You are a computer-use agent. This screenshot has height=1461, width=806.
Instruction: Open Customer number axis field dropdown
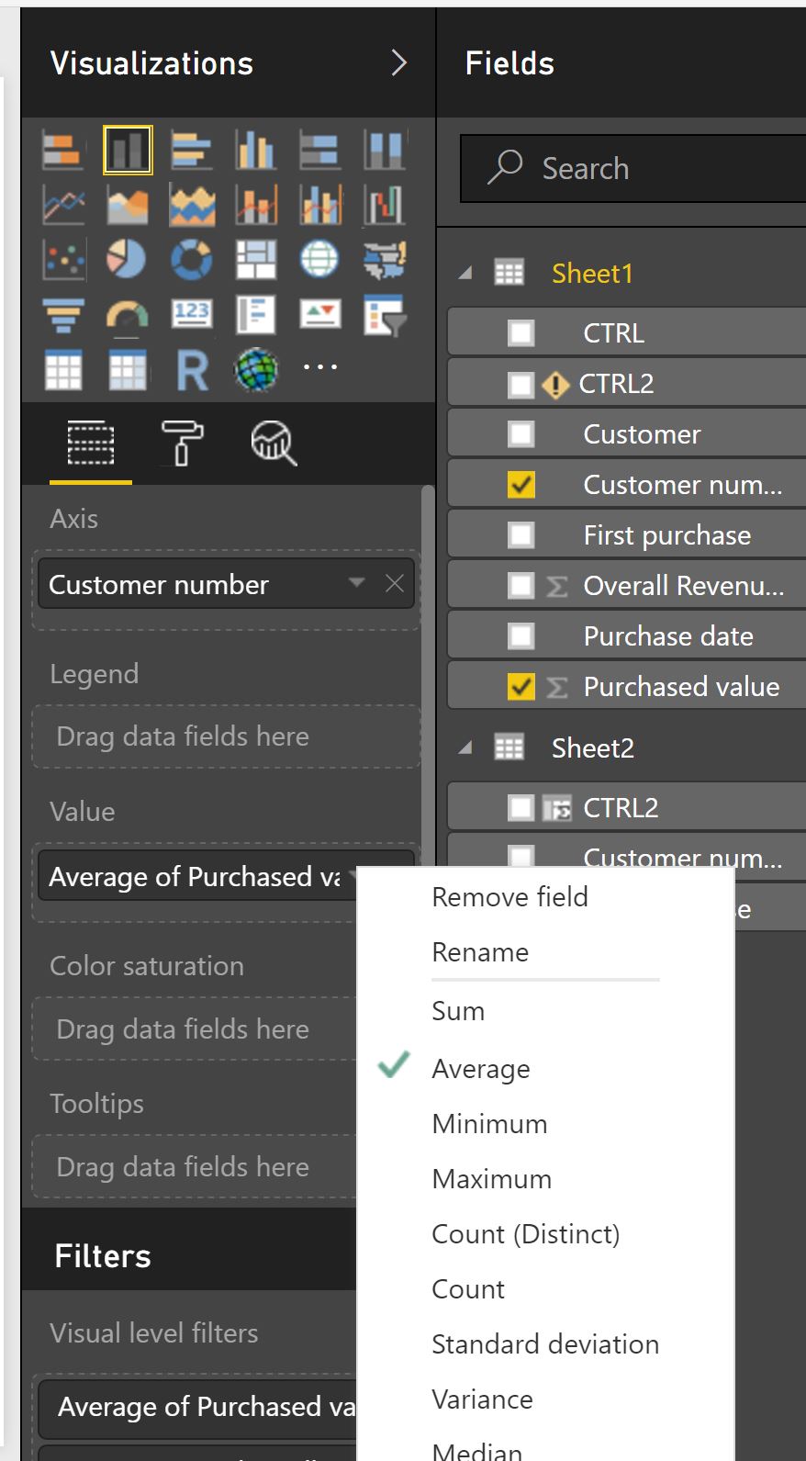tap(357, 583)
